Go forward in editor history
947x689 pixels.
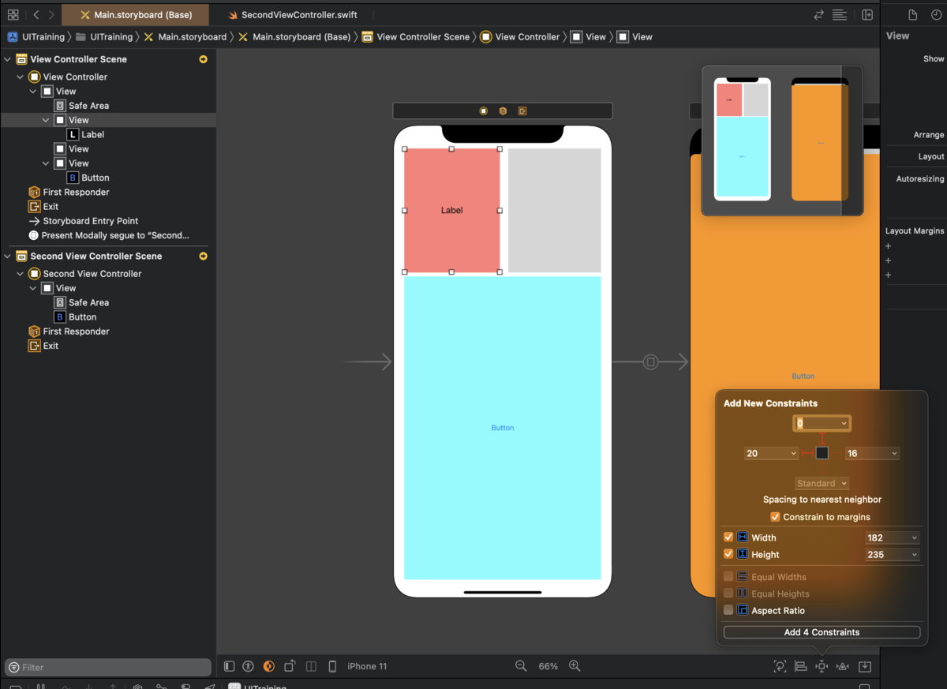click(51, 15)
